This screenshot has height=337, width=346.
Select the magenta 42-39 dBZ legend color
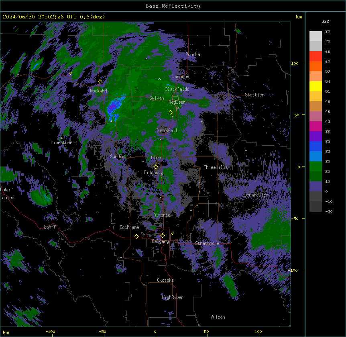(x=315, y=126)
